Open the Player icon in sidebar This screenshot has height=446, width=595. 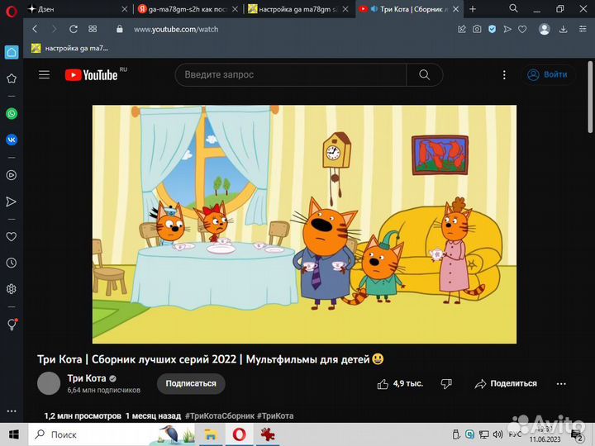pyautogui.click(x=12, y=175)
